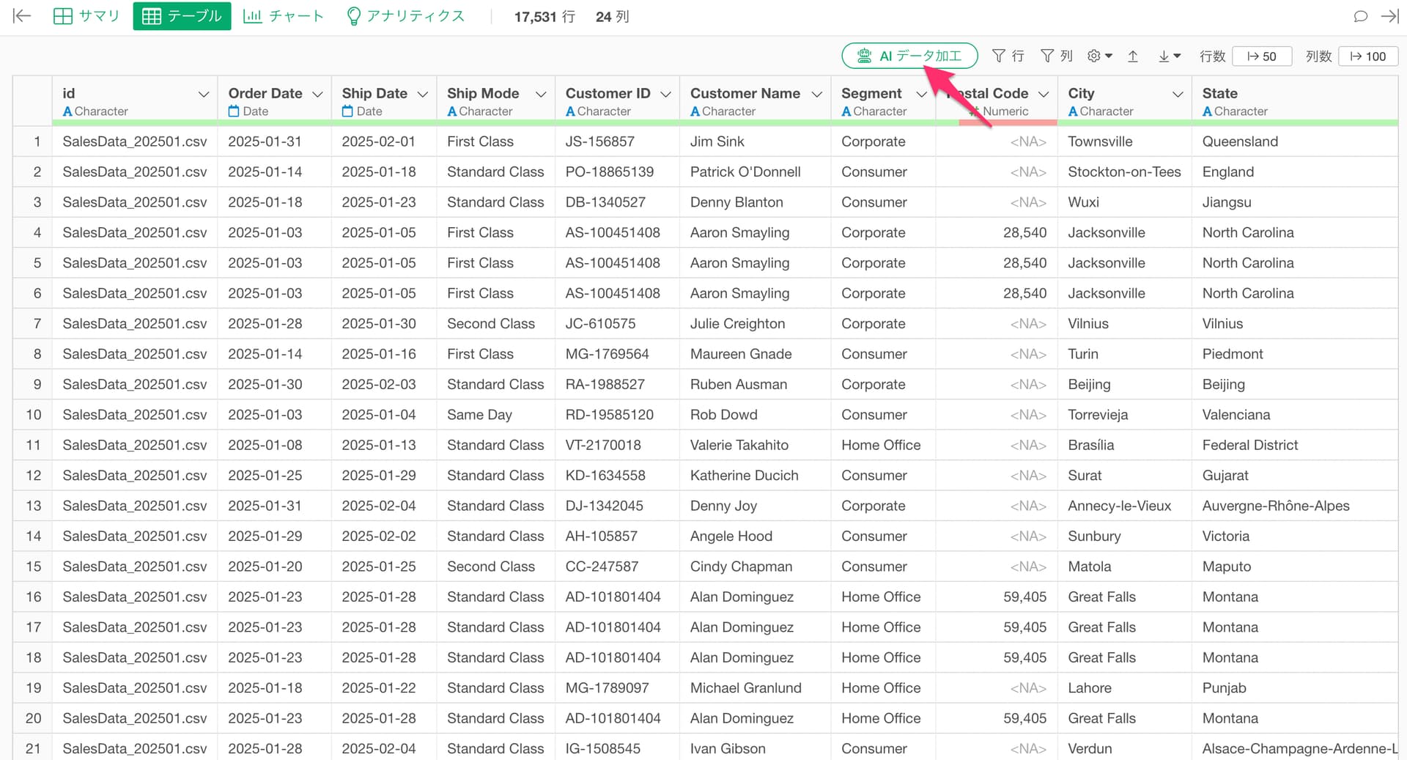This screenshot has width=1407, height=760.
Task: Click the upload arrow icon in the toolbar
Action: (x=1132, y=56)
